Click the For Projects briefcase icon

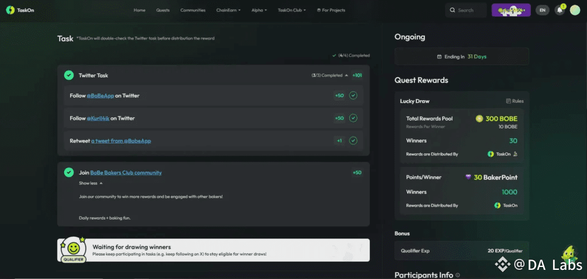[319, 10]
